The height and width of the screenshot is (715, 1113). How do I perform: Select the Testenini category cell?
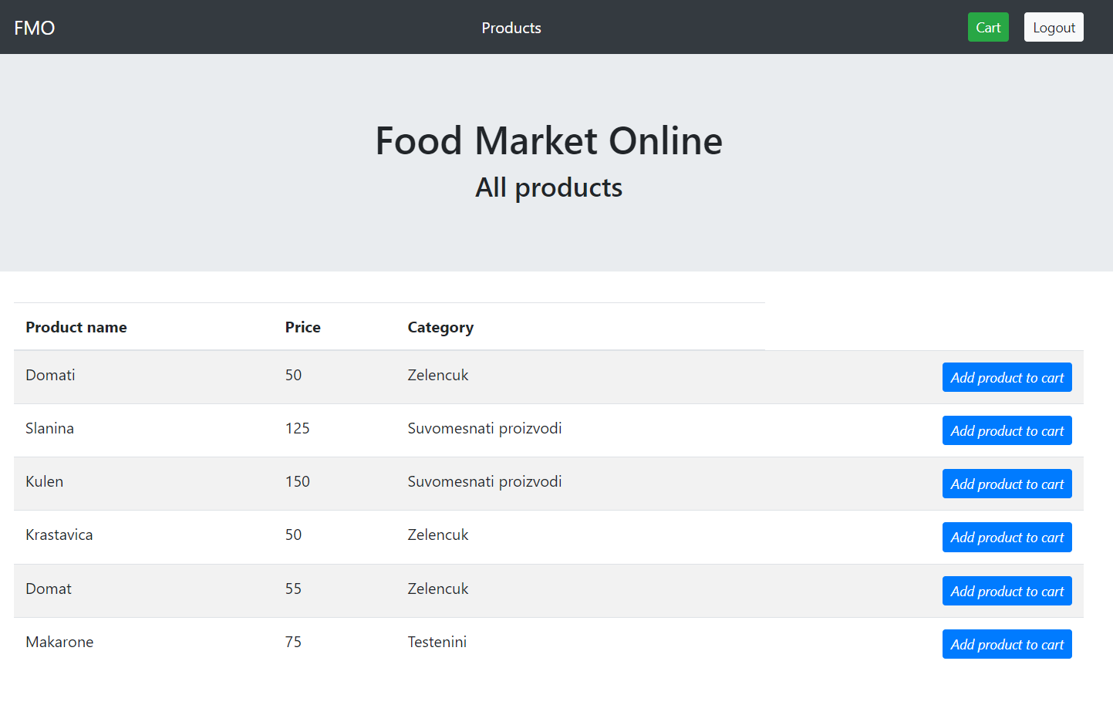coord(437,642)
